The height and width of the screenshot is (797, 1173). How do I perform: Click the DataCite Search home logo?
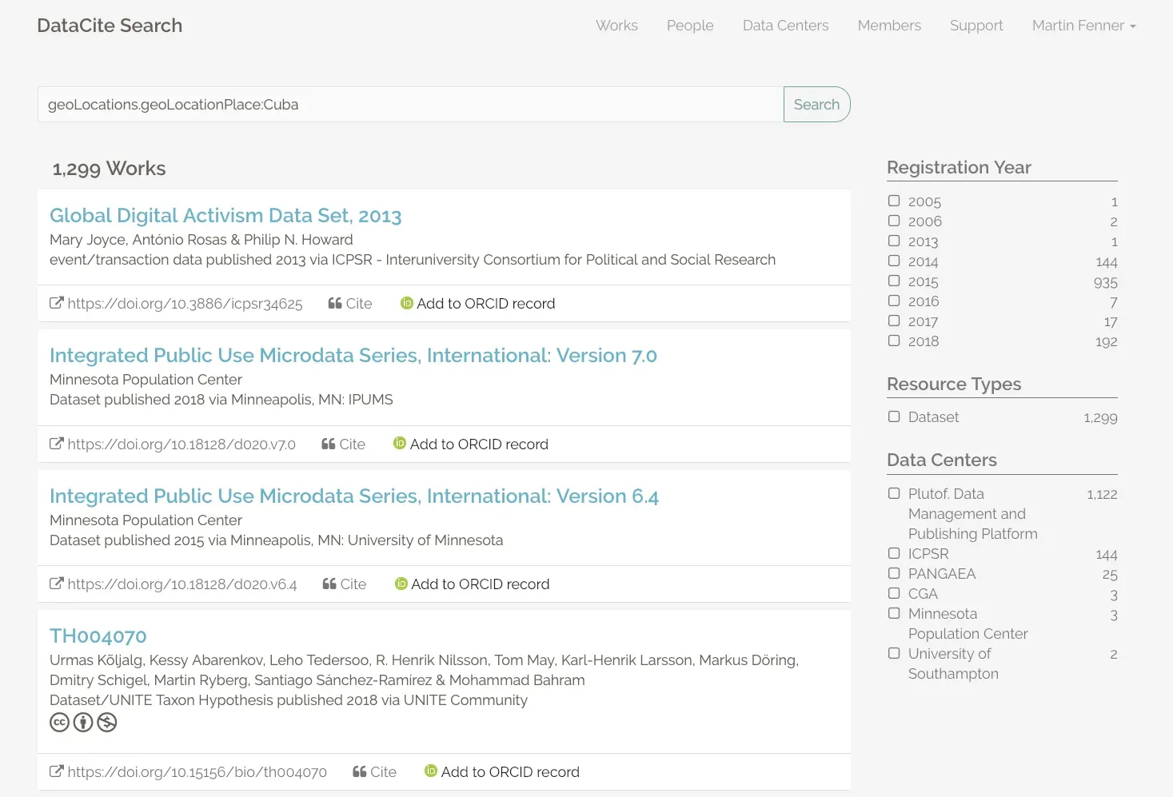pyautogui.click(x=110, y=26)
